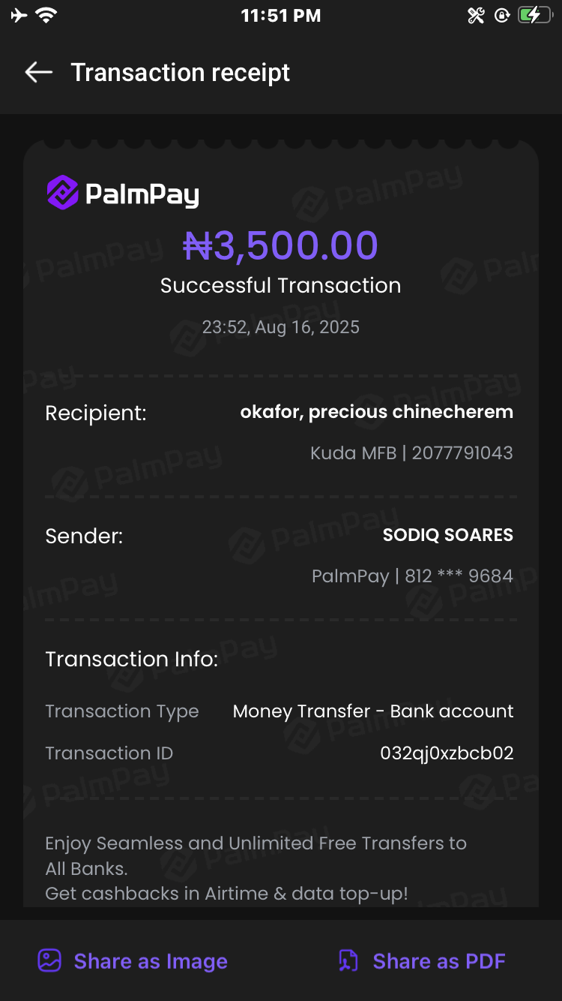Screen dimensions: 562x1001
Task: Select the Transaction ID 032qj0xzbcb02
Action: coord(447,753)
